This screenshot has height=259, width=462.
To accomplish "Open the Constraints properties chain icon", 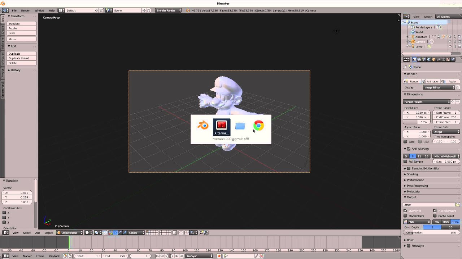I will click(439, 59).
